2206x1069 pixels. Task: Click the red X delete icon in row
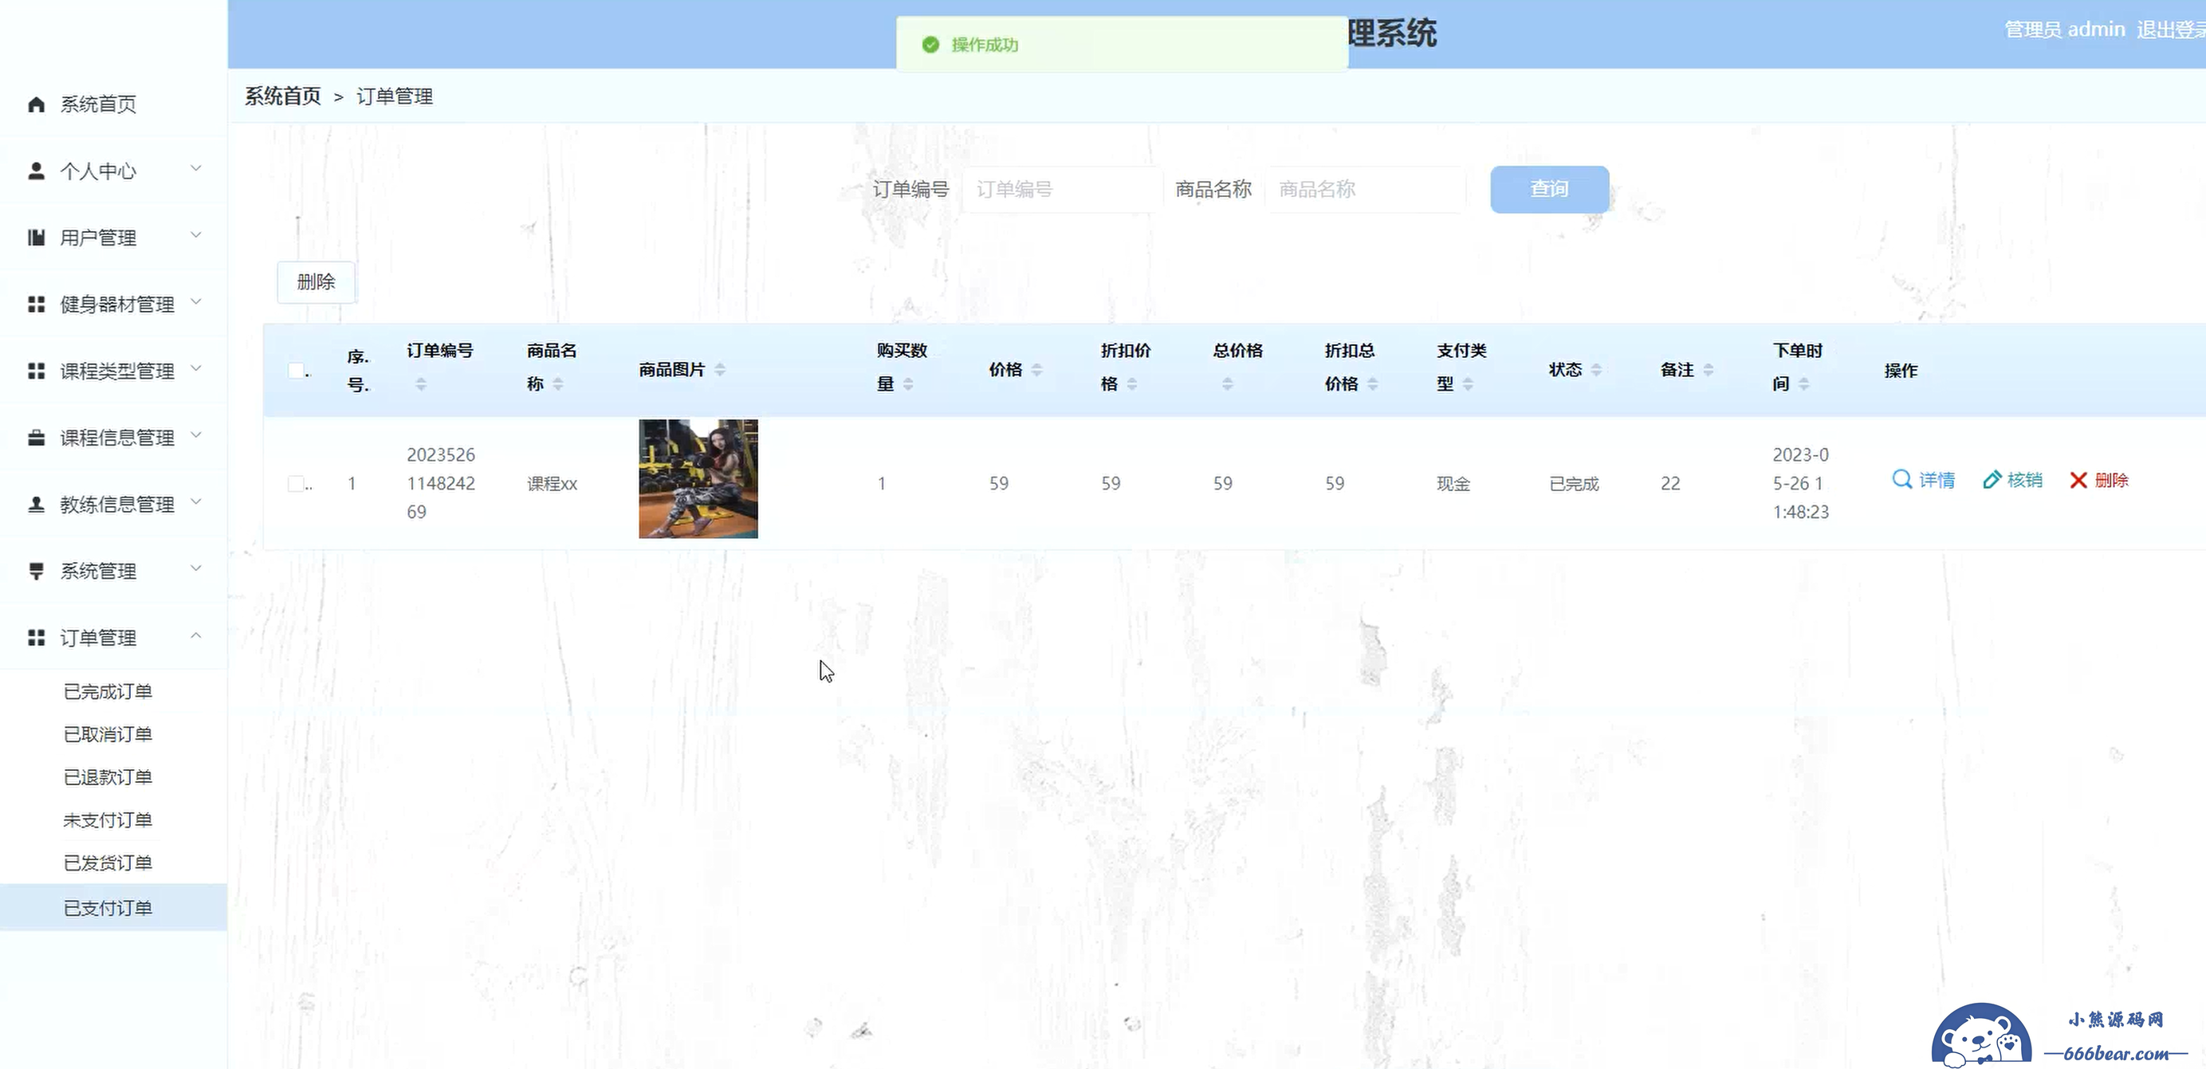2078,480
